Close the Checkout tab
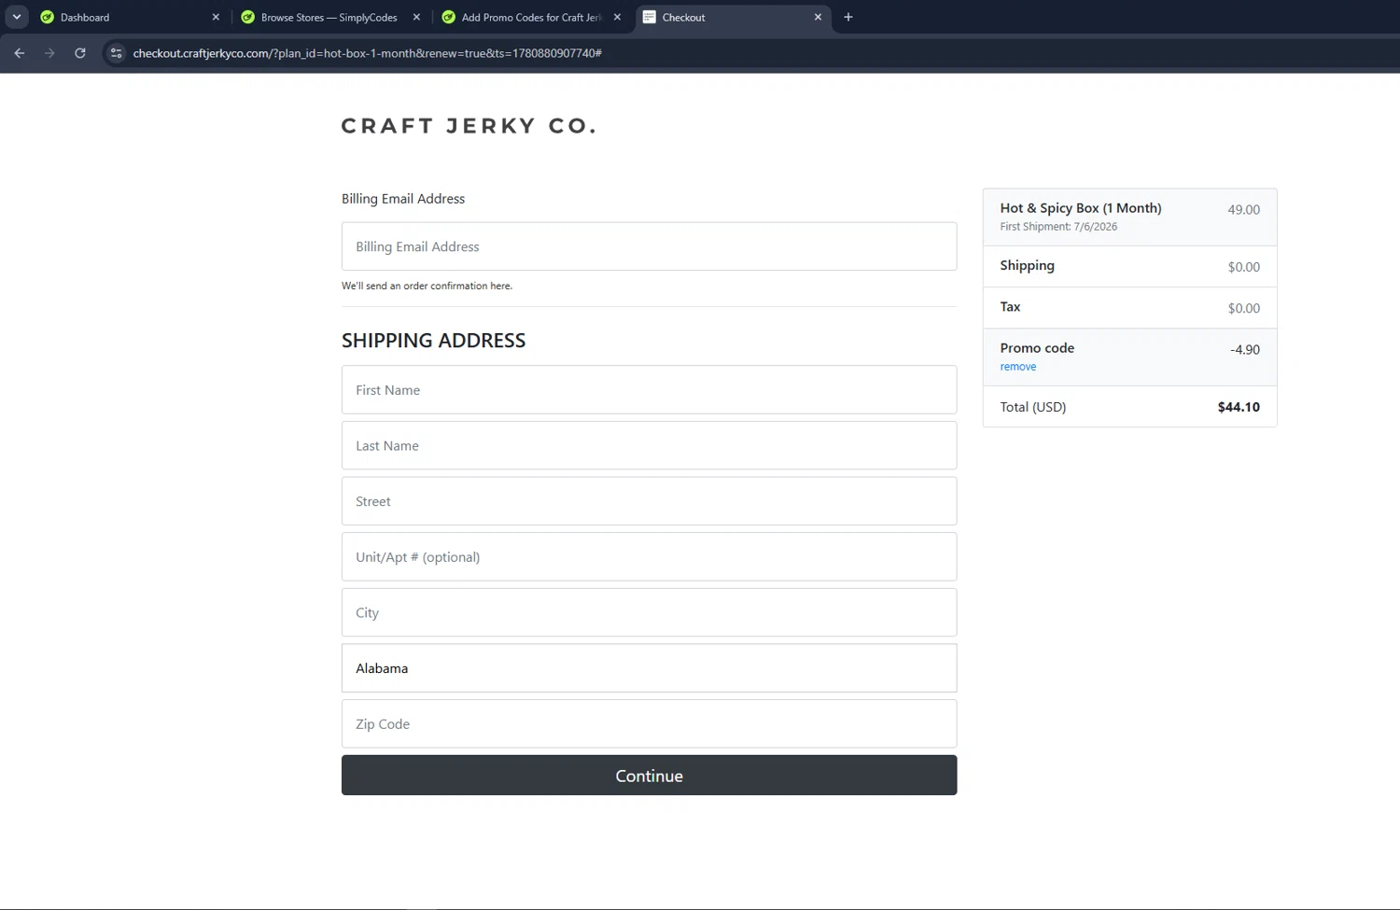 point(818,17)
